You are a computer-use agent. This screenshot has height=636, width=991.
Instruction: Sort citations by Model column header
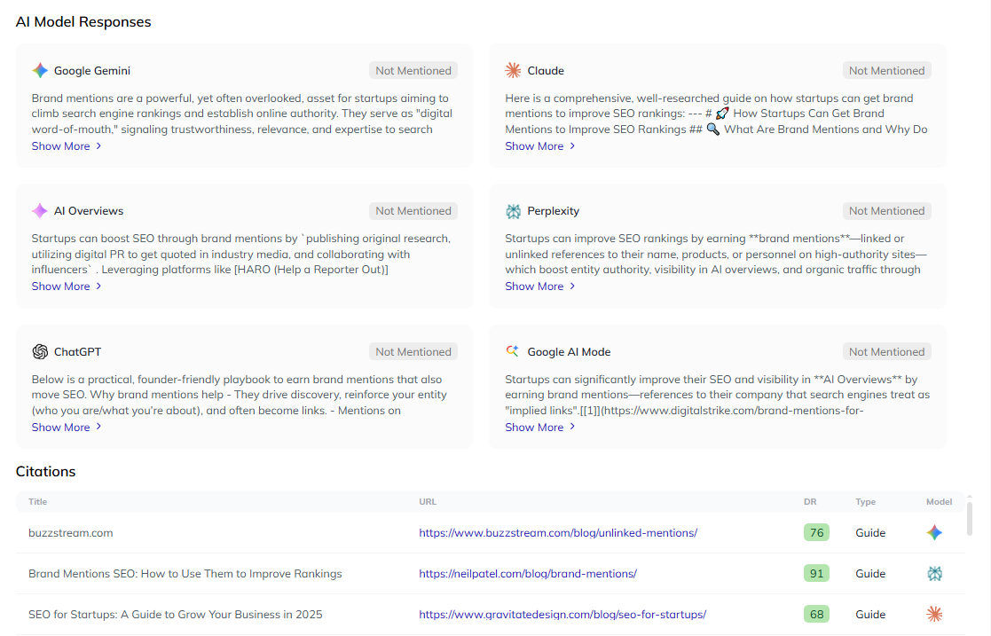940,502
